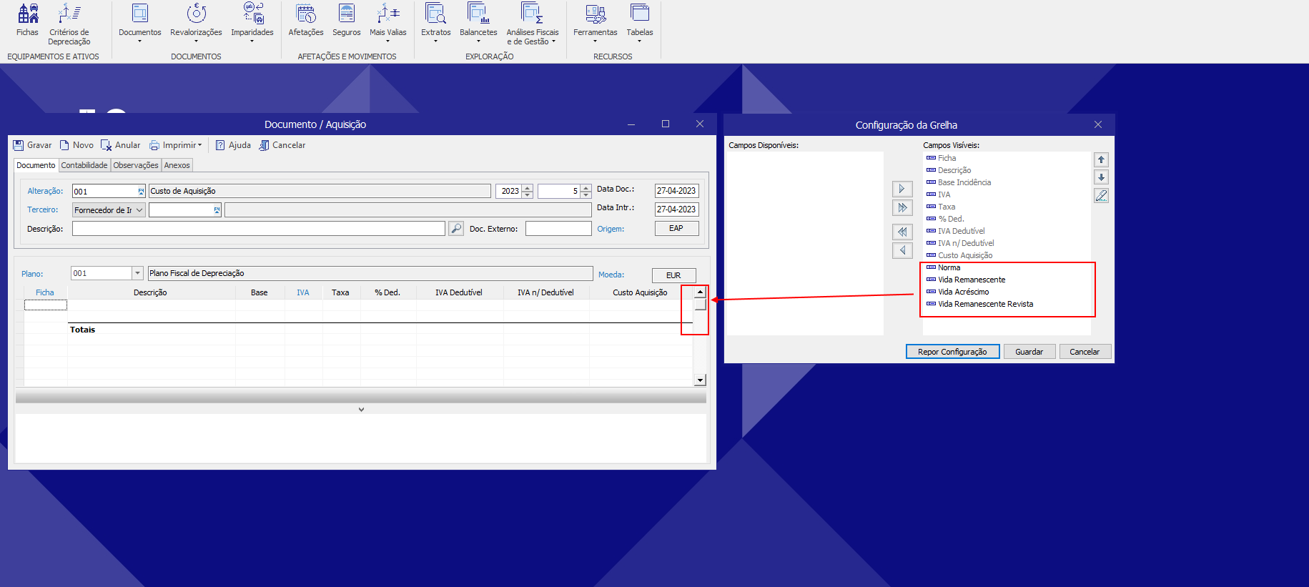This screenshot has height=587, width=1309.
Task: Click the Doc. Externo input field
Action: pos(558,229)
